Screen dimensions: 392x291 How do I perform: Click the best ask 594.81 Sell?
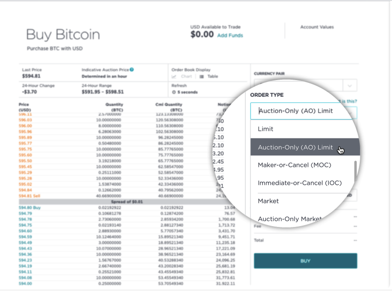[29, 196]
